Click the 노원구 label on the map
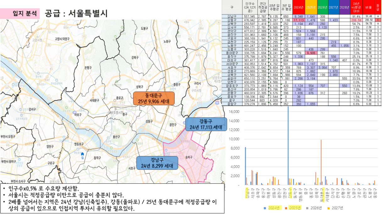The width and height of the screenshot is (382, 214). point(167,41)
